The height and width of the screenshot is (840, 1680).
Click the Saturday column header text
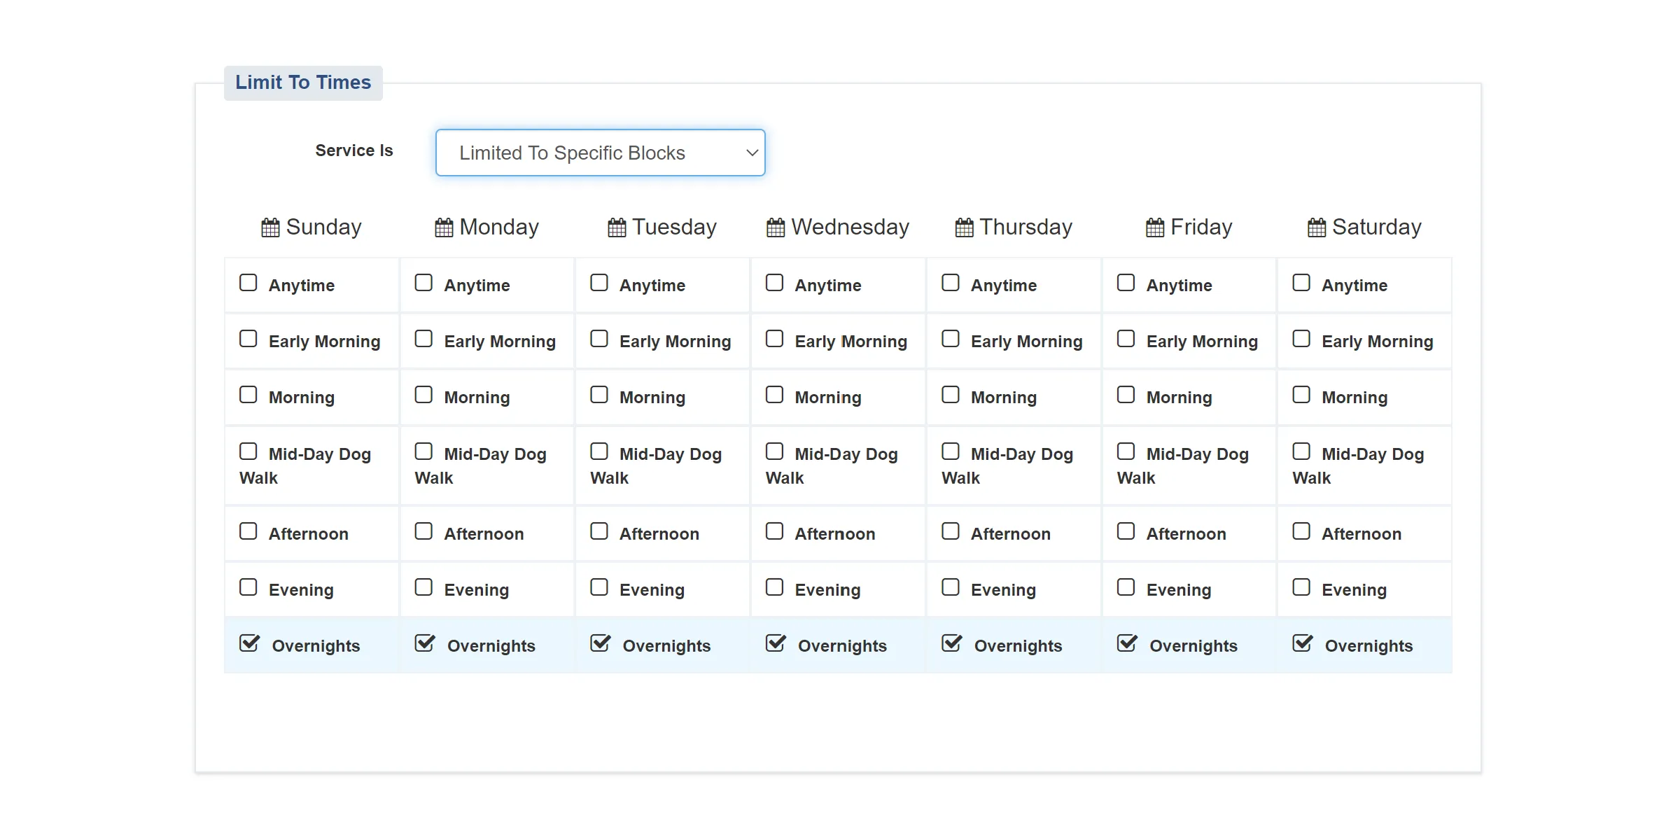1376,227
